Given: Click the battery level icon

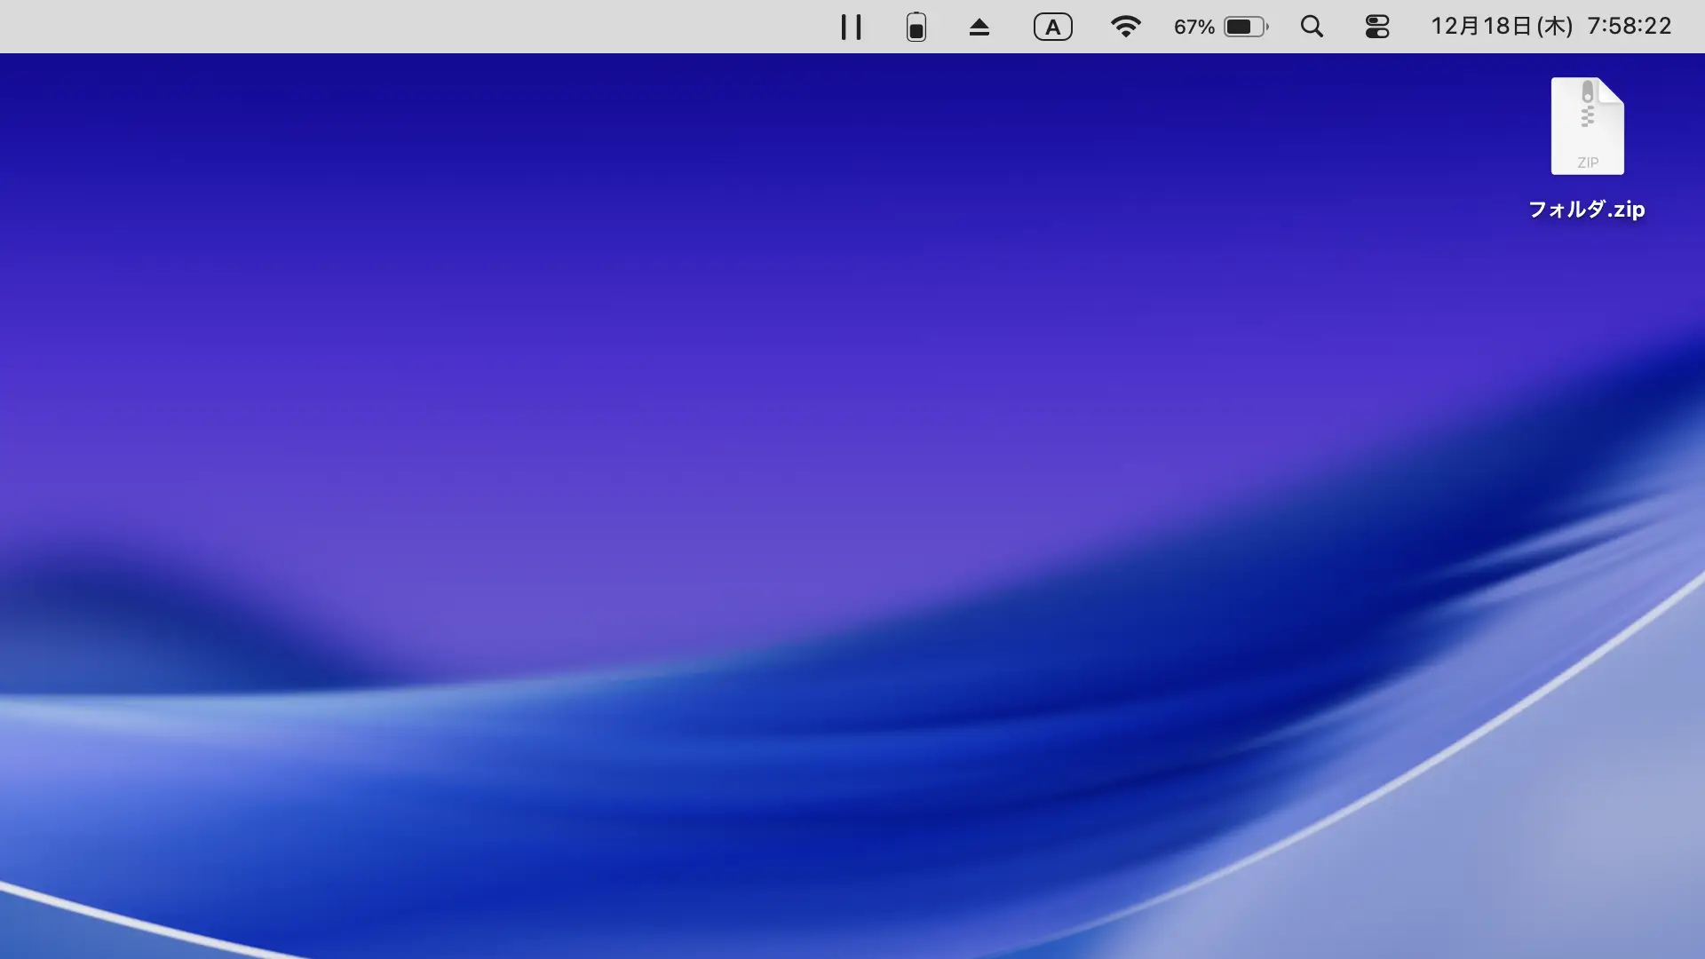Looking at the screenshot, I should tap(1246, 27).
